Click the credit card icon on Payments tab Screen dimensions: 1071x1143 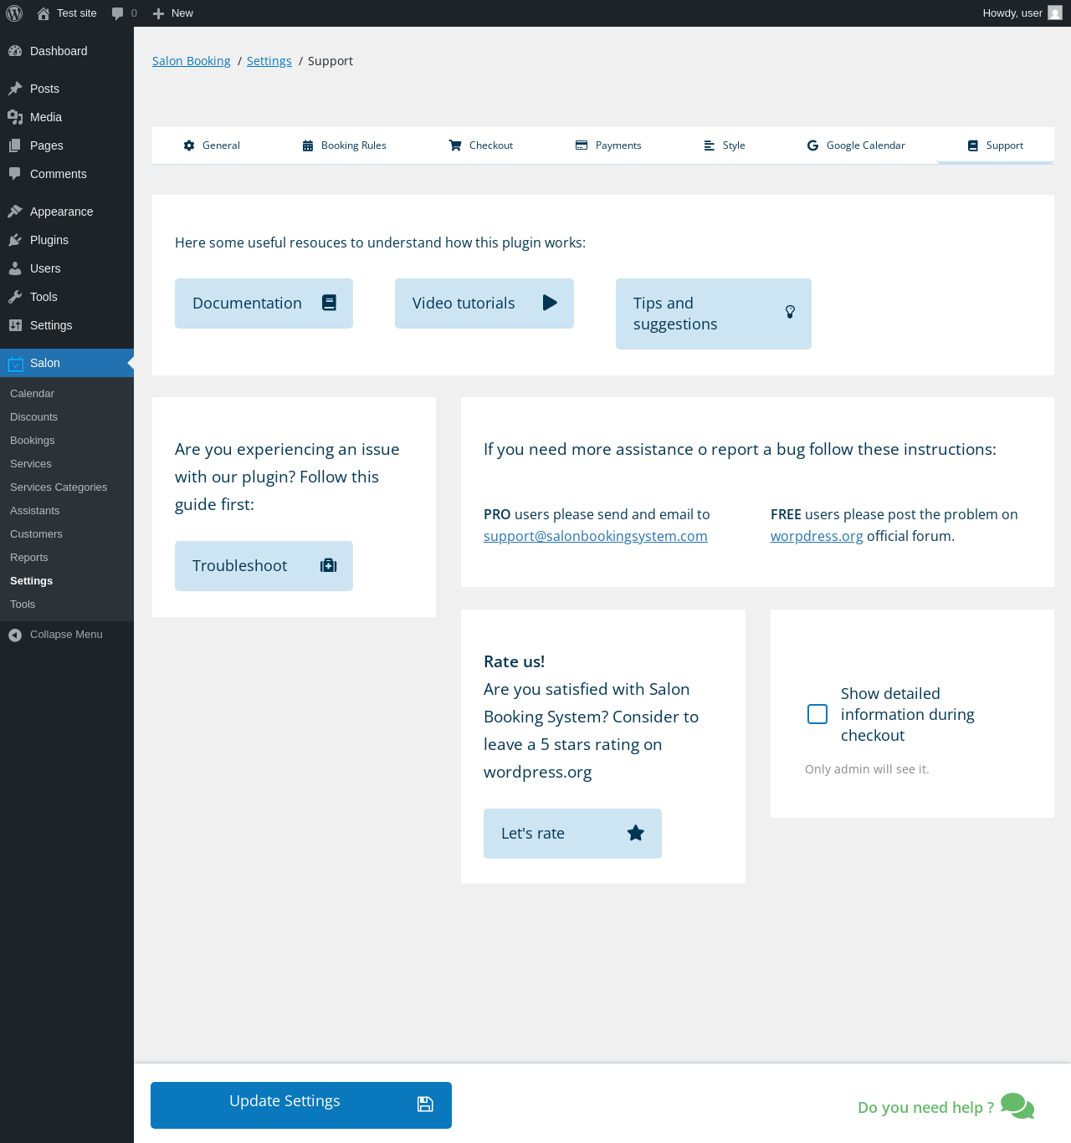click(x=582, y=145)
